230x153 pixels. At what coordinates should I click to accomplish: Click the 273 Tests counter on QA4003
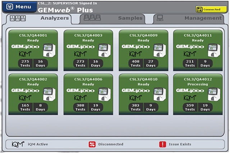[80, 63]
